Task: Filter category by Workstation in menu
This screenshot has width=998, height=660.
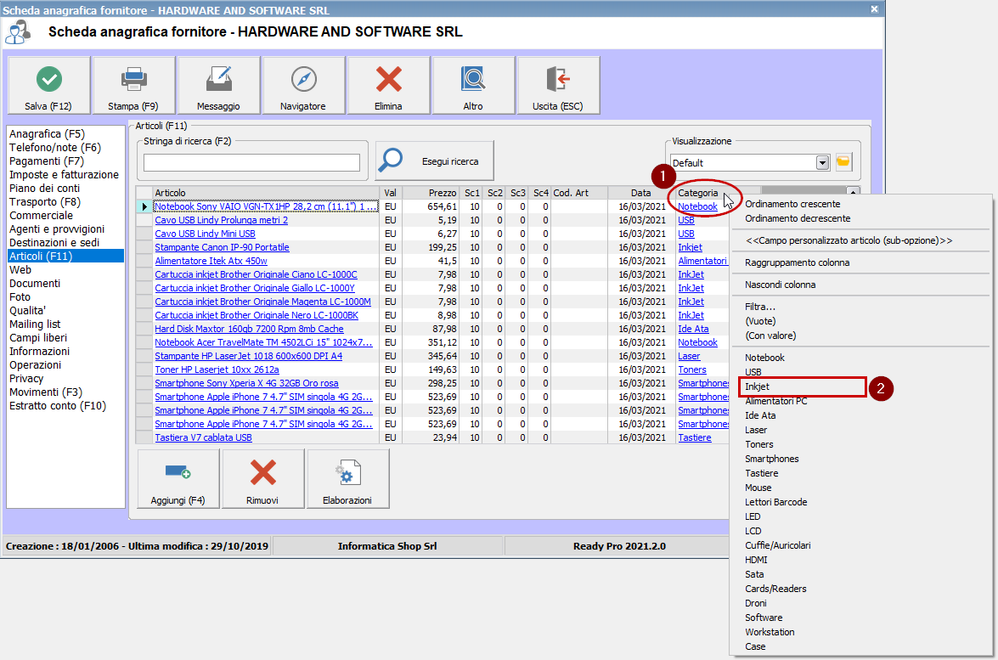Action: coord(770,632)
